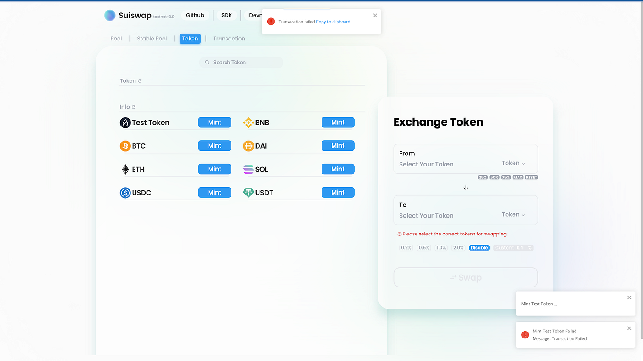The height and width of the screenshot is (361, 643).
Task: Mint USDC token
Action: pyautogui.click(x=214, y=193)
